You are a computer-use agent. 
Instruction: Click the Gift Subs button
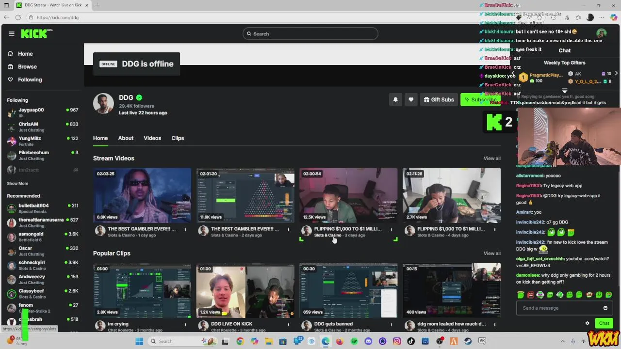[439, 100]
